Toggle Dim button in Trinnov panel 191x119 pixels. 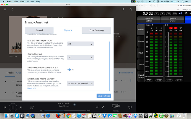(x=168, y=14)
